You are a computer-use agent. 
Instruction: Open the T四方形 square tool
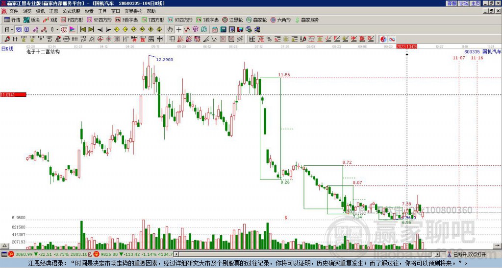pyautogui.click(x=153, y=20)
